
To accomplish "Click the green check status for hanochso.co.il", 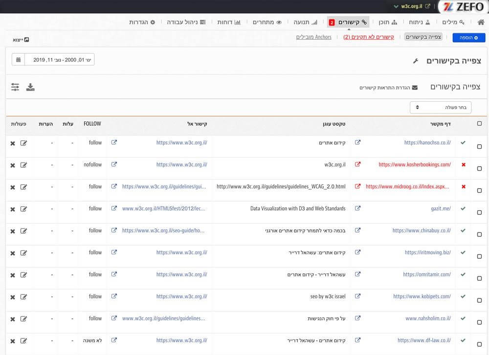I will tap(463, 143).
